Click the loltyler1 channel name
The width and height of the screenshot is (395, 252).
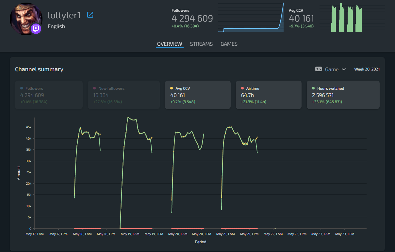[64, 15]
